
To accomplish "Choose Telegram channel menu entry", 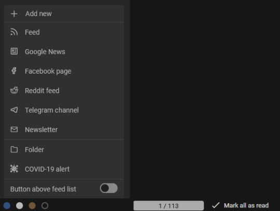I will coord(64,110).
